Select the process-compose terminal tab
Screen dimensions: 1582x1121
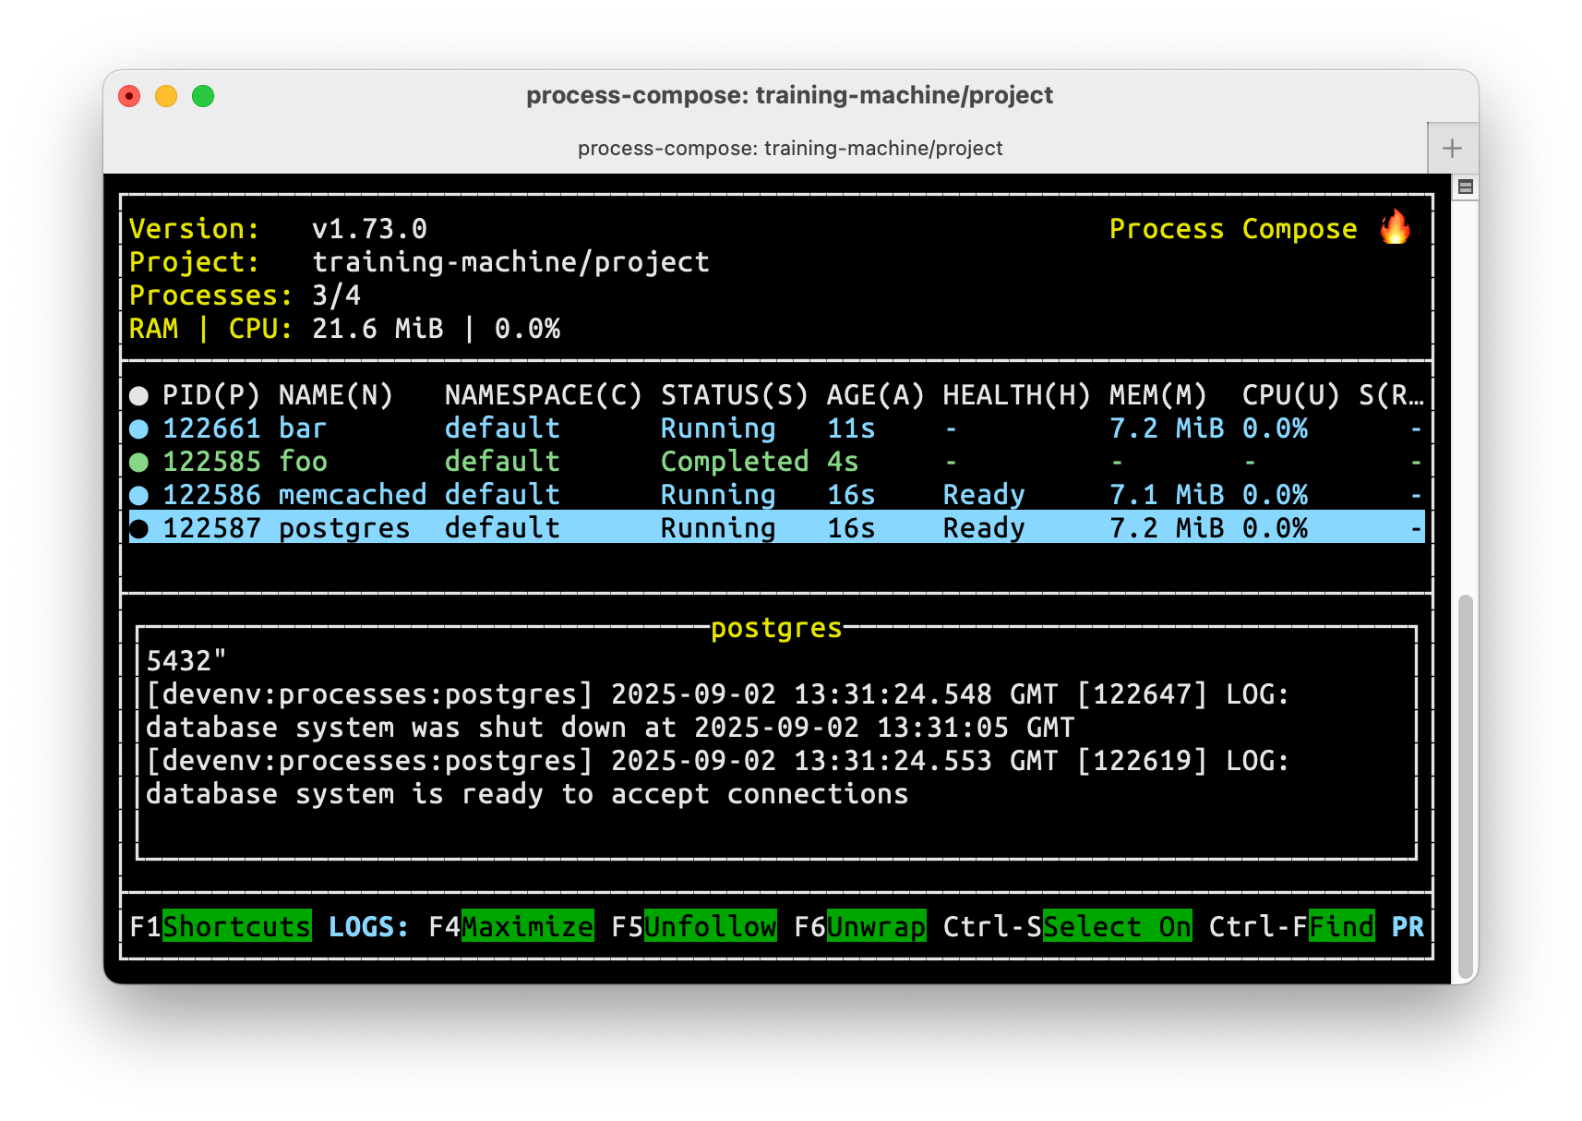(789, 148)
